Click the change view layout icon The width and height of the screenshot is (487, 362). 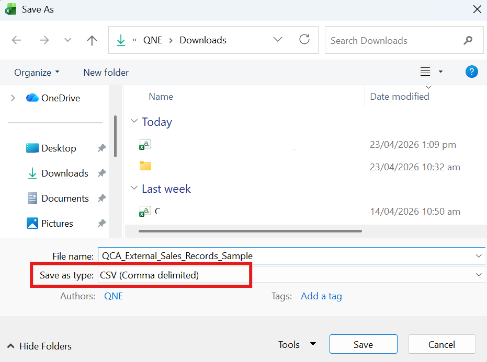425,72
